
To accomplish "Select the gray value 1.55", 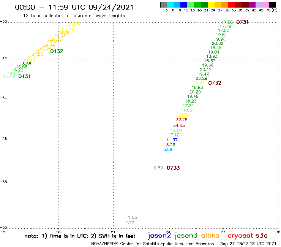I will [133, 217].
